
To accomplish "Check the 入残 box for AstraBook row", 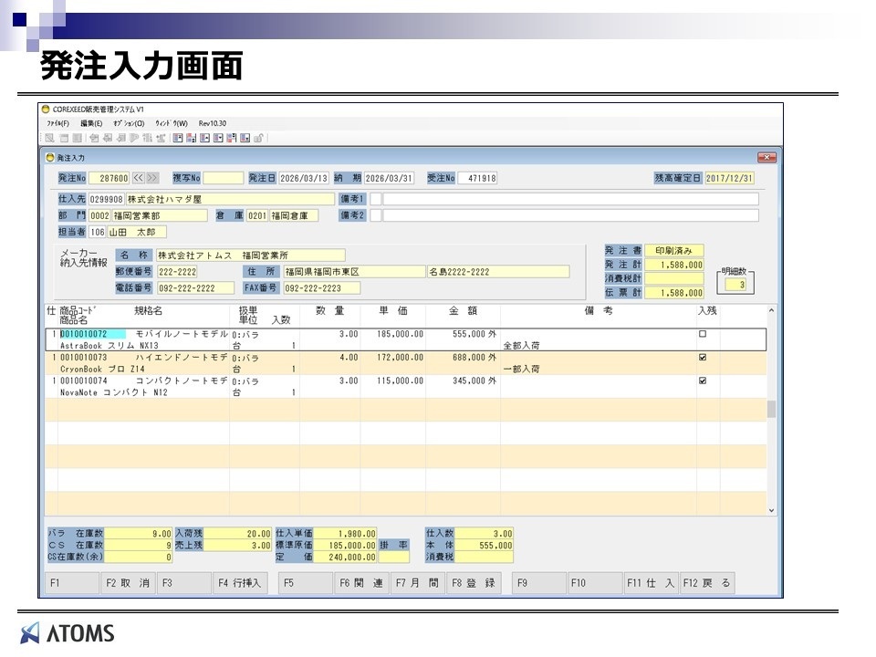I will tap(703, 335).
